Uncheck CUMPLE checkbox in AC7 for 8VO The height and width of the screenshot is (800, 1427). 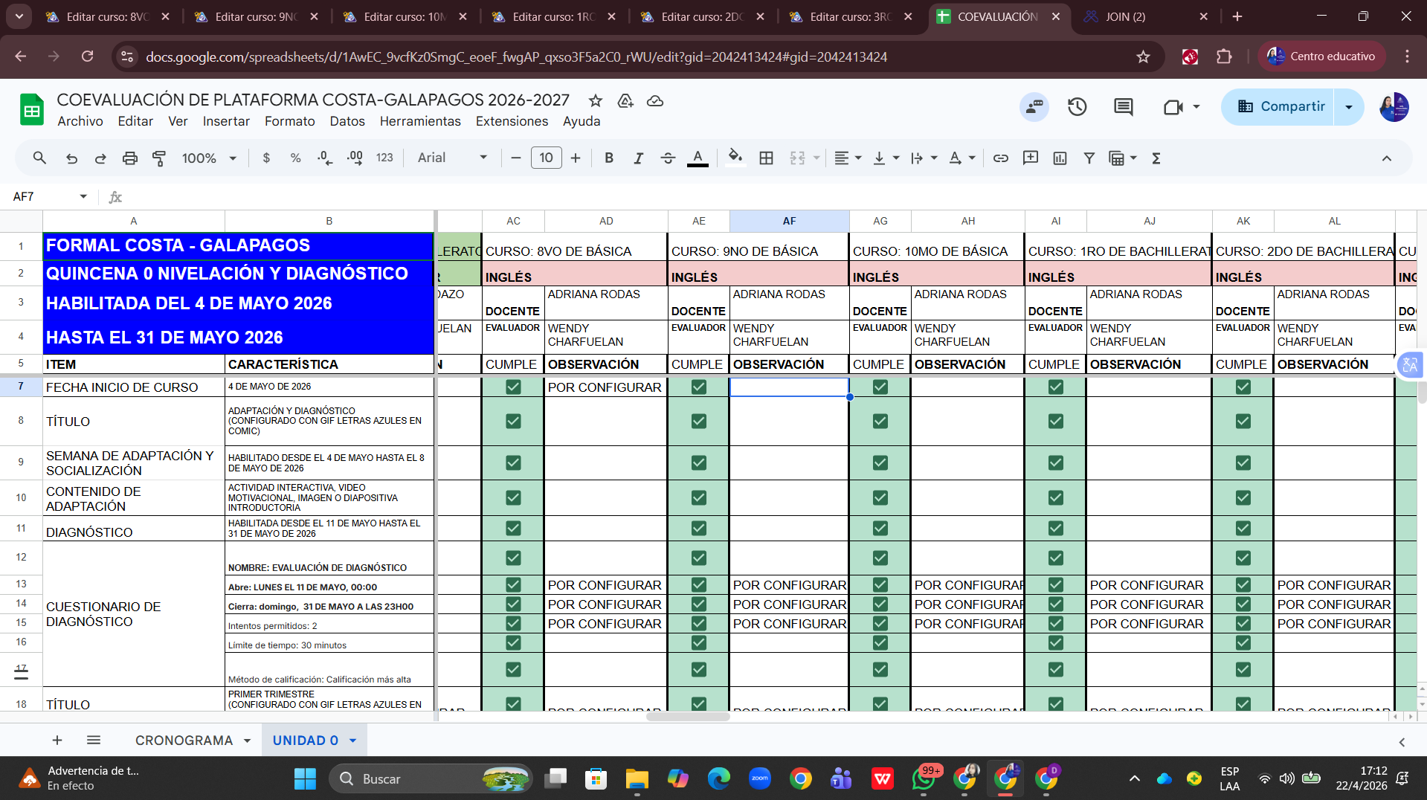click(513, 387)
